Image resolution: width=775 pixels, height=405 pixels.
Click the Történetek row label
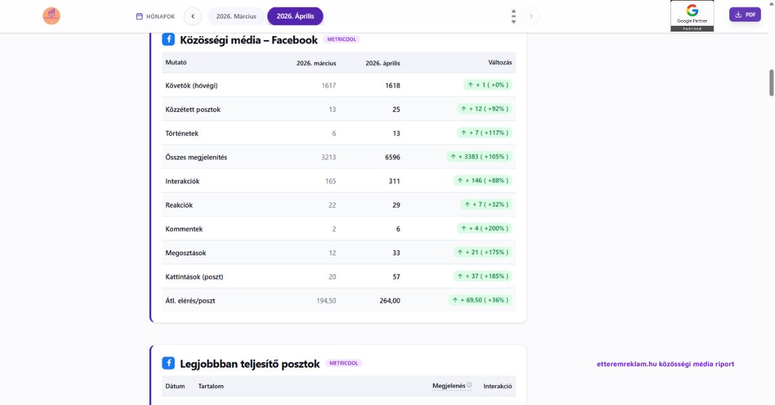tap(182, 133)
